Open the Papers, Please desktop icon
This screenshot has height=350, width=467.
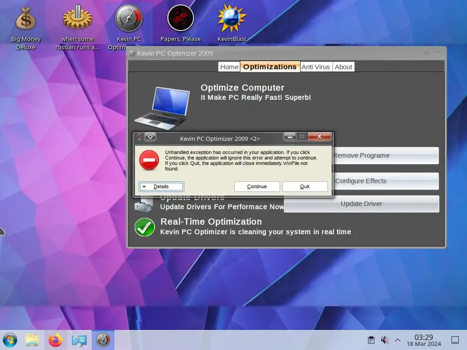pos(181,24)
